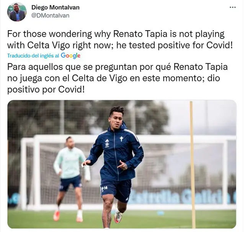This screenshot has height=232, width=245.
Task: Click the 'Traducido del inglés al' link
Action: pyautogui.click(x=33, y=56)
